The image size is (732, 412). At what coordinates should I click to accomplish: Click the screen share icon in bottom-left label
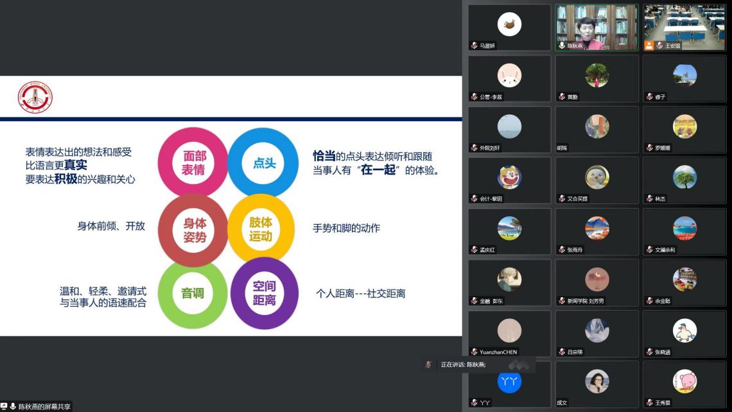click(4, 406)
